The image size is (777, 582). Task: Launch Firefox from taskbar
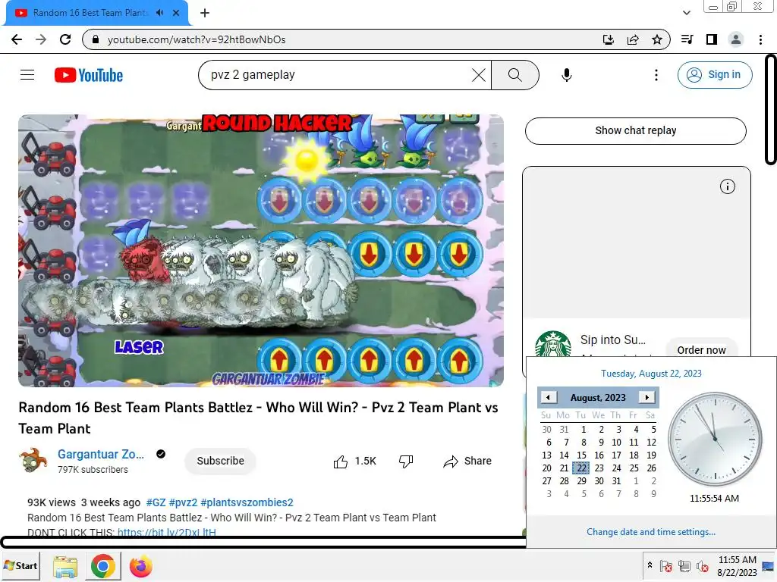click(x=140, y=566)
